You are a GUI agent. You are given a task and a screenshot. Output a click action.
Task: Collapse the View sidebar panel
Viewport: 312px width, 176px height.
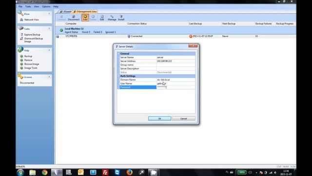pos(49,14)
